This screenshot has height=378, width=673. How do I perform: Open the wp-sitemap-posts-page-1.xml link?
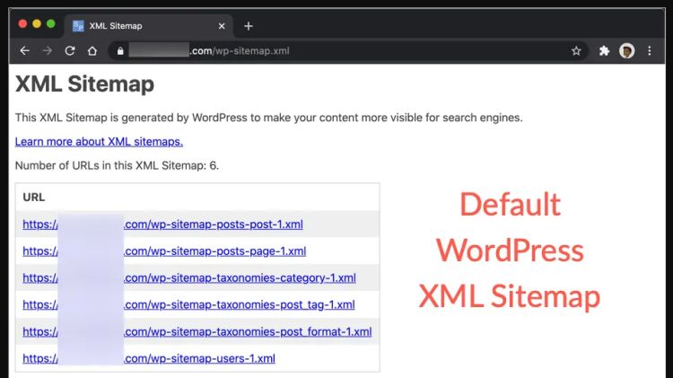164,251
